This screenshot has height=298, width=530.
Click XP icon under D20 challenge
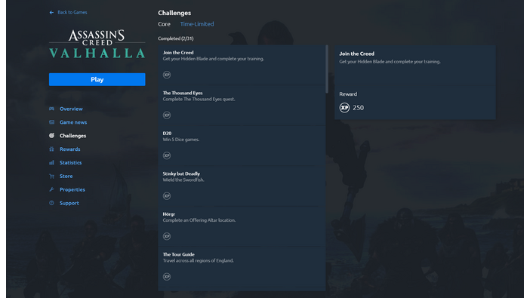(167, 155)
